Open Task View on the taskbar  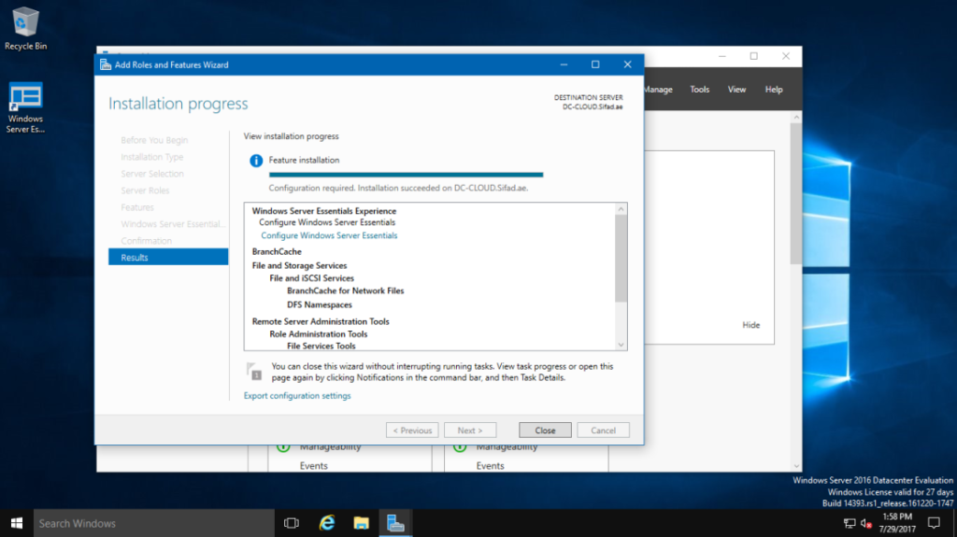[x=292, y=523]
